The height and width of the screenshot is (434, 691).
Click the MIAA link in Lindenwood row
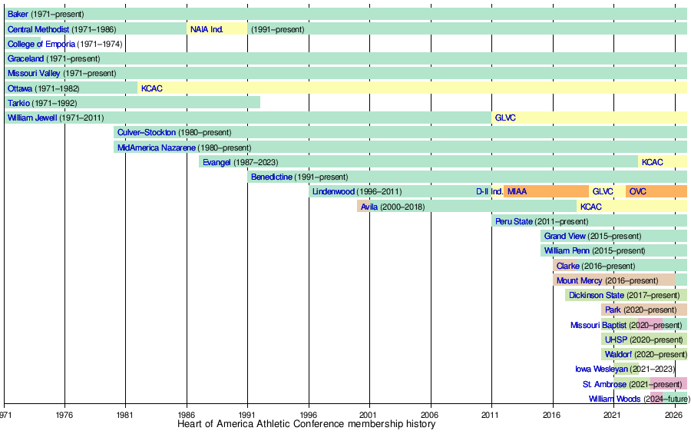coord(517,191)
